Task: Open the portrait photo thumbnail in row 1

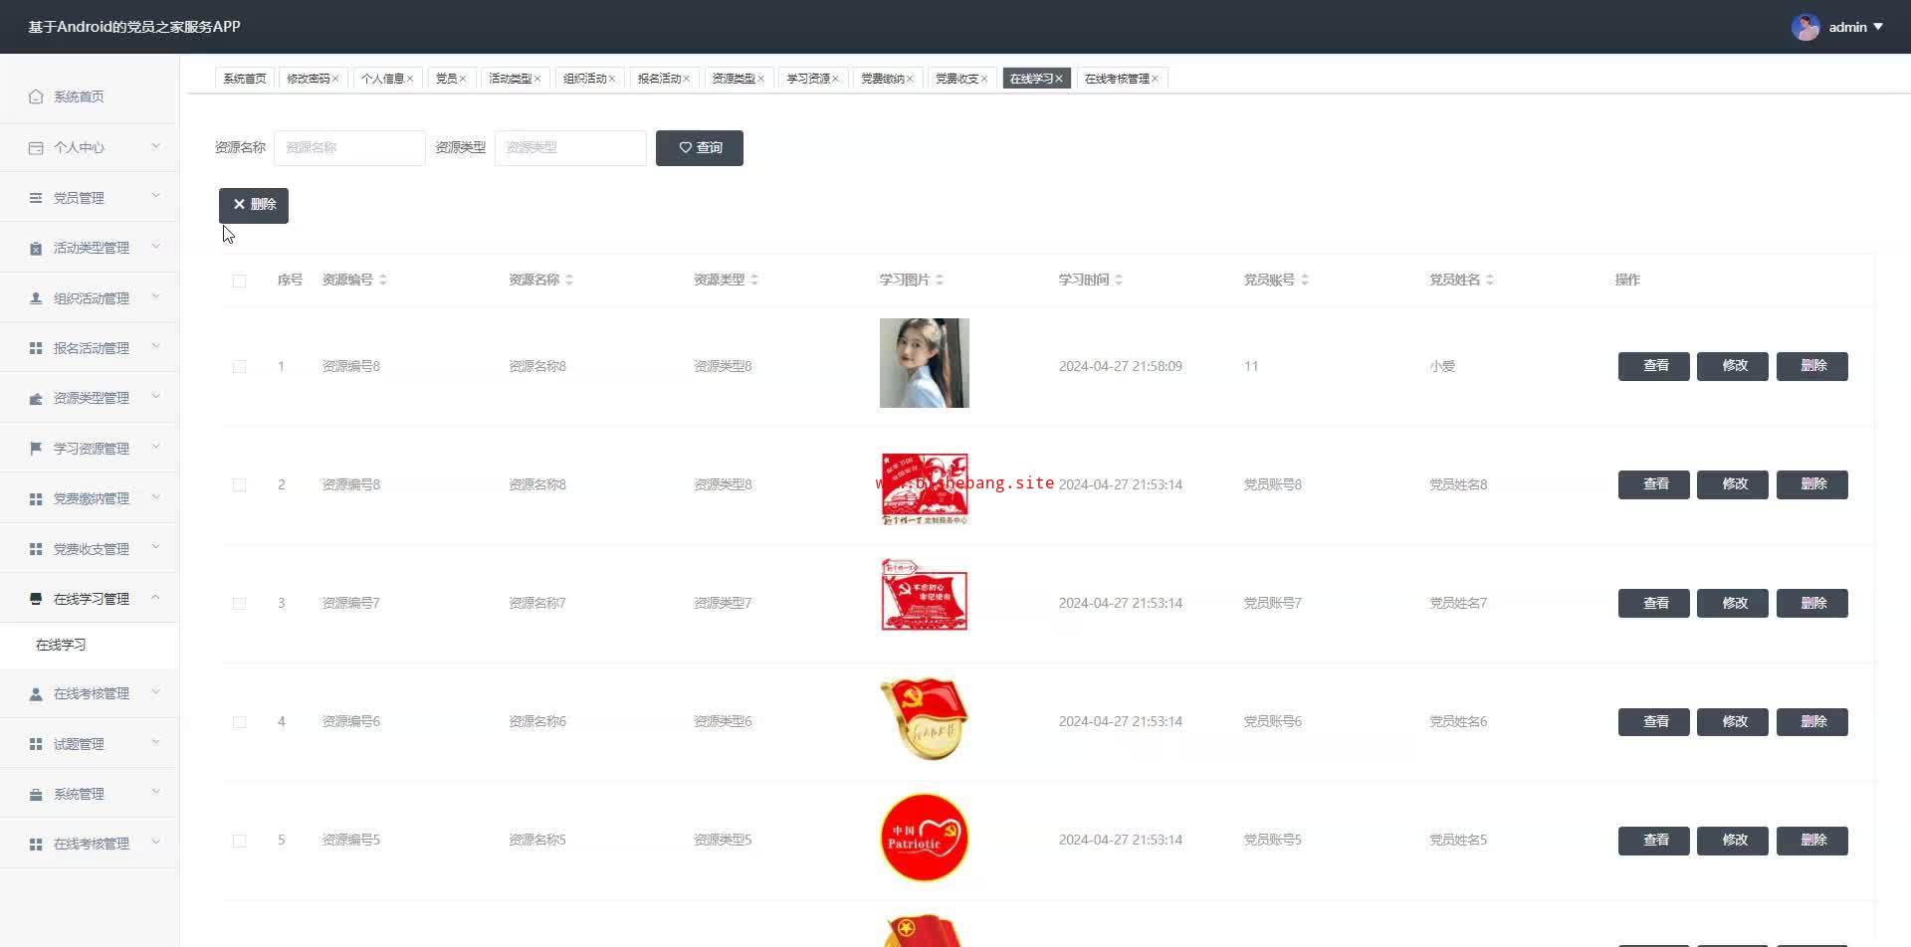Action: (925, 363)
